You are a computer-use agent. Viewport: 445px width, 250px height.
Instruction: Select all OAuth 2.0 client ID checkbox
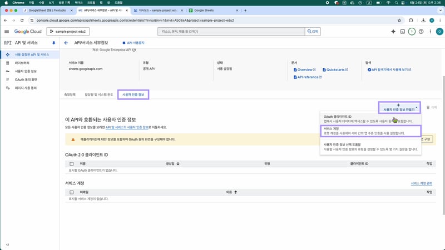pyautogui.click(x=72, y=164)
